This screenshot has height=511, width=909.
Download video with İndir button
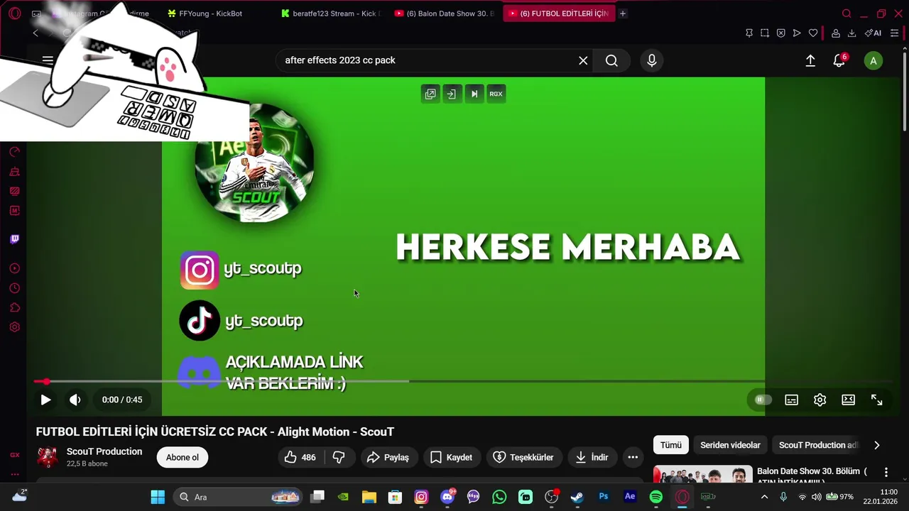(592, 458)
